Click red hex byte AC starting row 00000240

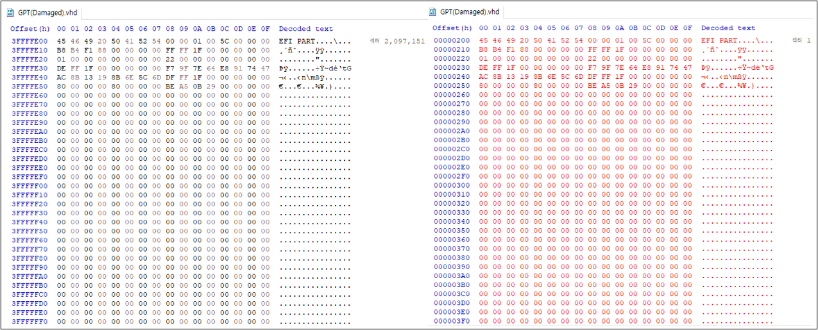point(484,76)
